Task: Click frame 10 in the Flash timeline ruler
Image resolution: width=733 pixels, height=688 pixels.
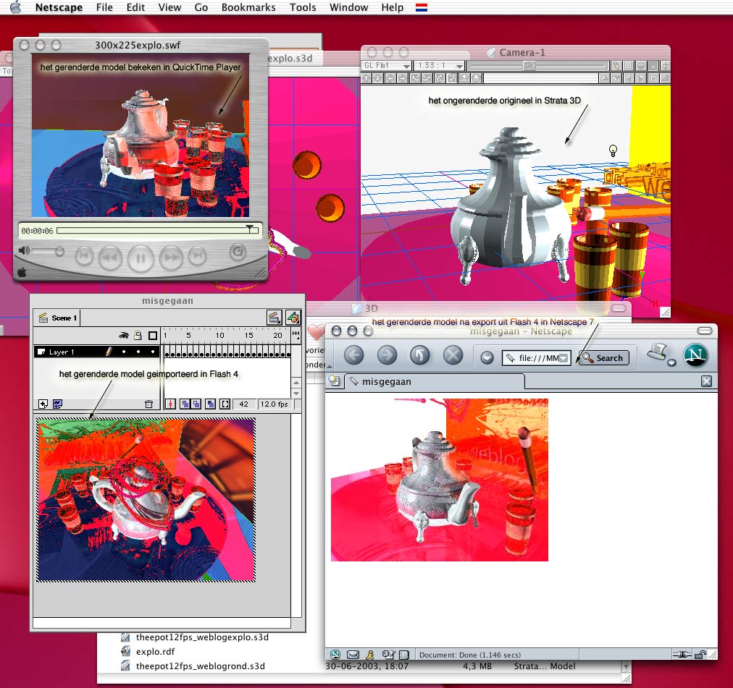Action: click(x=219, y=336)
